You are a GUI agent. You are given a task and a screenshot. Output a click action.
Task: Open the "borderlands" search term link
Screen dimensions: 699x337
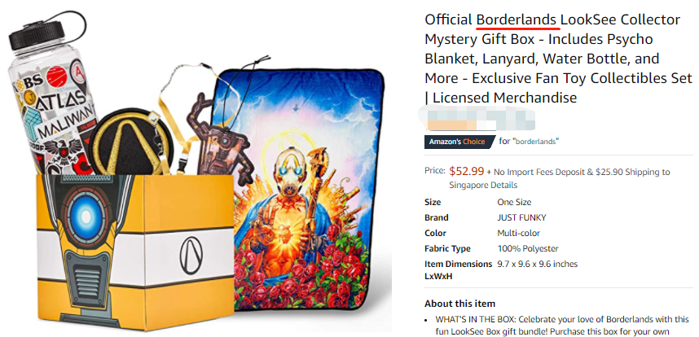[x=535, y=142]
